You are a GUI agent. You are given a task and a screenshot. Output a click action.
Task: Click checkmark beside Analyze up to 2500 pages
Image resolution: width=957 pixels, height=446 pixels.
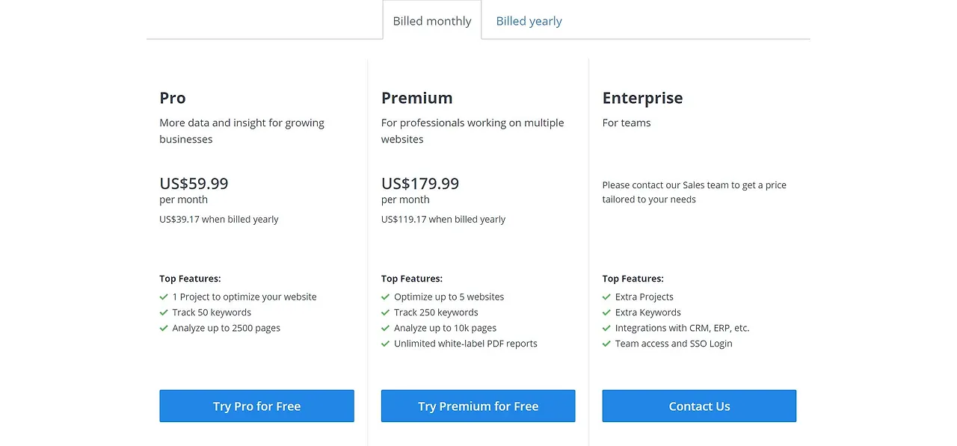164,328
